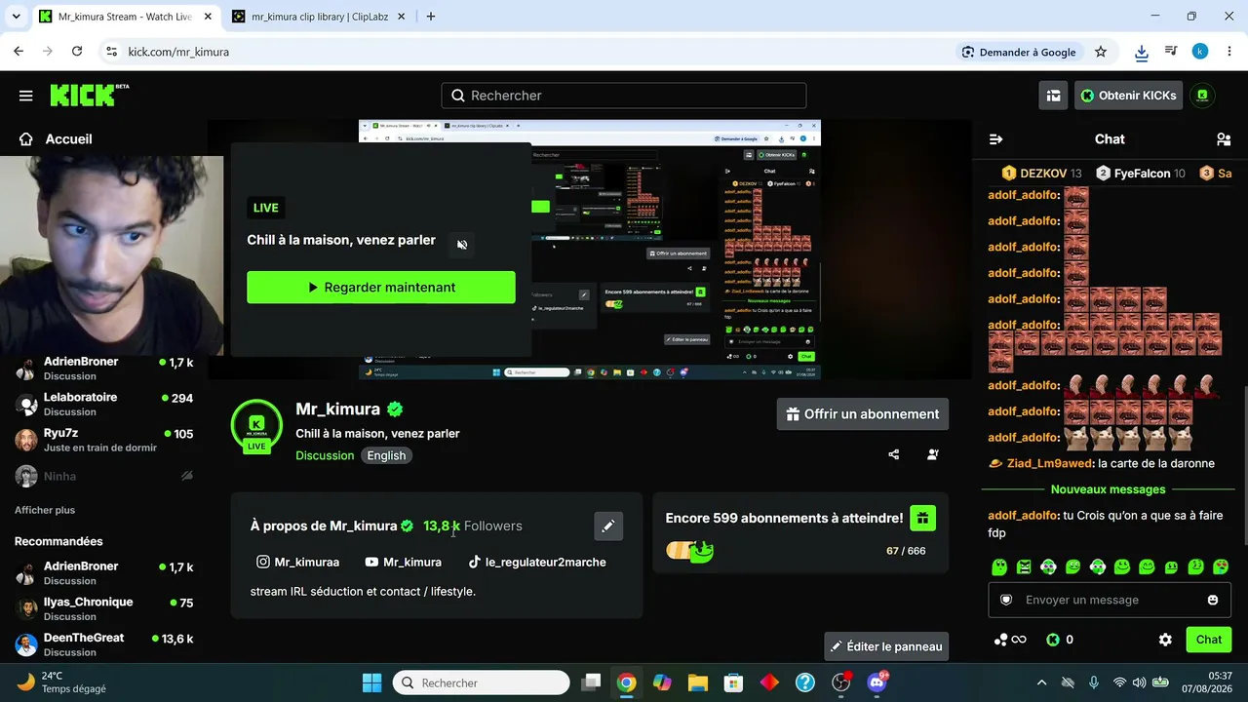Click the KICKs balance showing 0
Screen dimensions: 1248x702
(1060, 640)
